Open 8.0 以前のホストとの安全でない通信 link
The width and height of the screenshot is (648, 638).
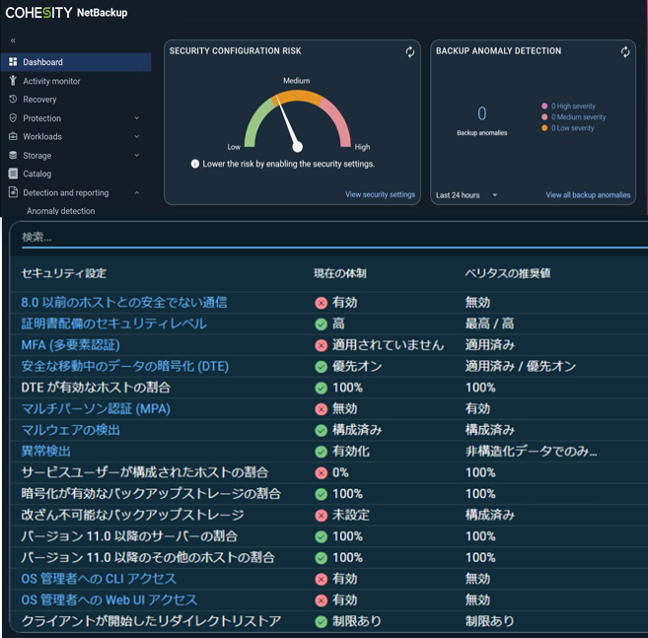(x=124, y=303)
